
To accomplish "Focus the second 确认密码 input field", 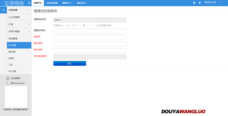I will pyautogui.click(x=90, y=50).
